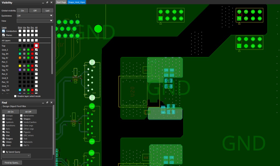
Task: Click the All column header
Action: point(36,28)
